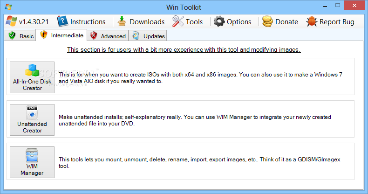Screen dimensions: 368x194
Task: Maximize the Win Toolkit window
Action: tap(338, 6)
